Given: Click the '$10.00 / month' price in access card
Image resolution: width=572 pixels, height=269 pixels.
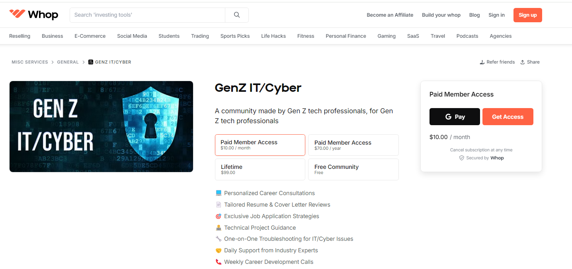Looking at the screenshot, I should tap(450, 137).
